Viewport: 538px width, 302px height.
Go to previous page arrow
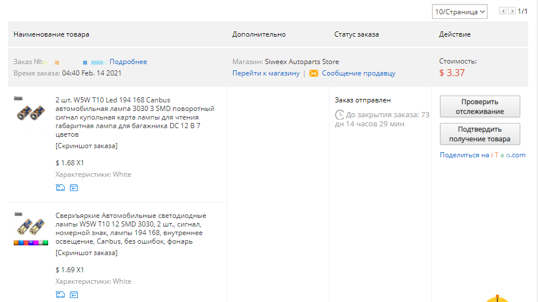502,11
